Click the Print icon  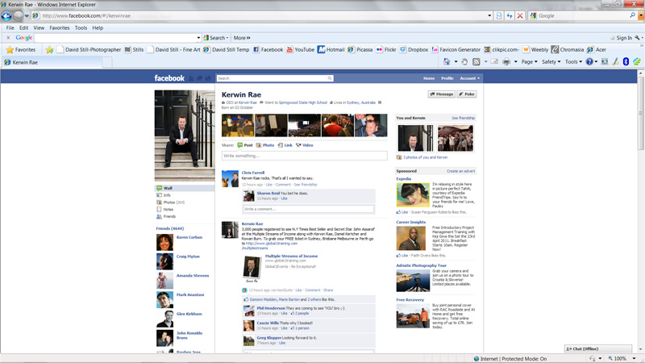pos(506,62)
